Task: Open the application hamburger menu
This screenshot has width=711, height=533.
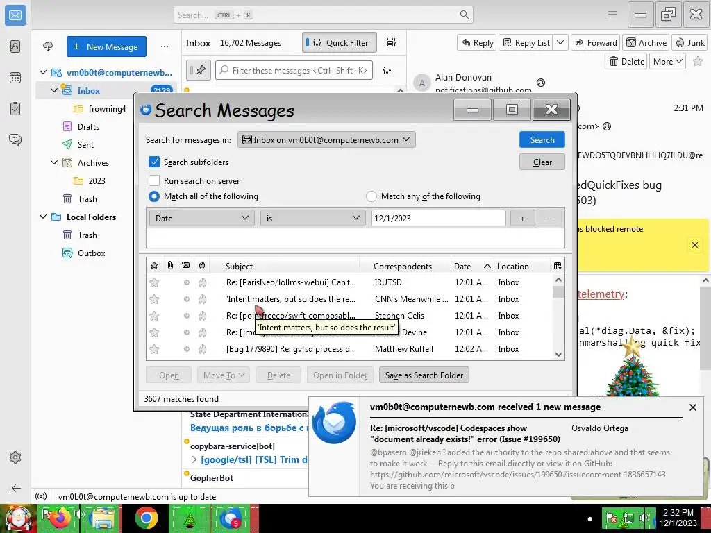Action: tap(612, 15)
